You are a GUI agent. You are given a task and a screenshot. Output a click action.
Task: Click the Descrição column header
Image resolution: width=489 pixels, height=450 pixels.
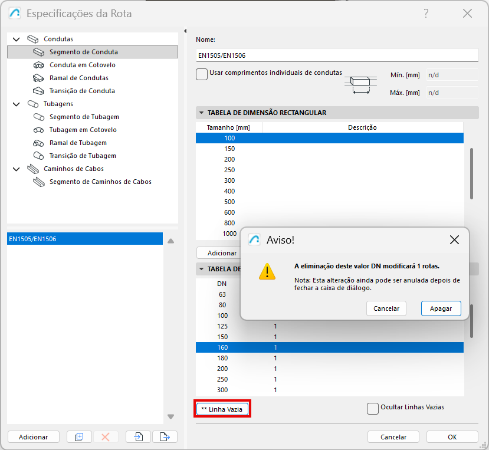click(x=362, y=127)
